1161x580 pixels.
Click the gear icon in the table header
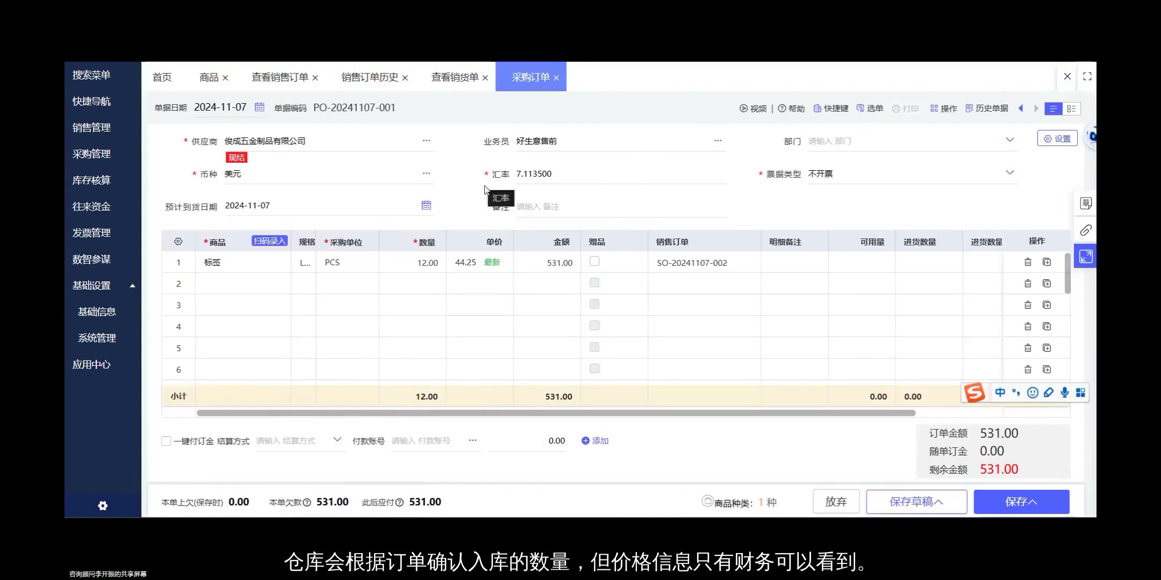coord(177,241)
